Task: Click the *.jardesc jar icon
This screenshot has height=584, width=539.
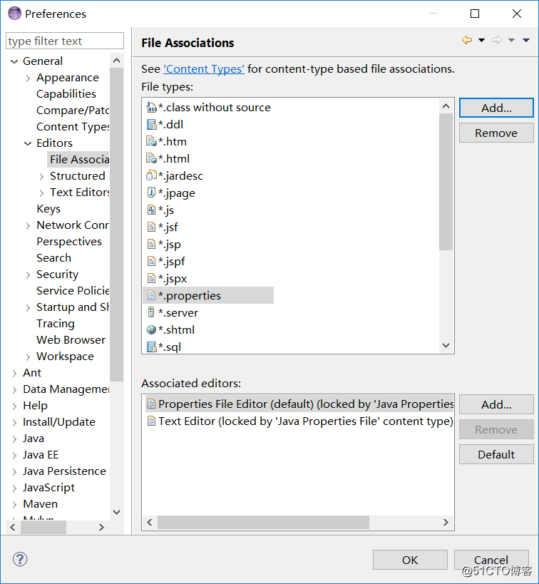Action: 151,175
